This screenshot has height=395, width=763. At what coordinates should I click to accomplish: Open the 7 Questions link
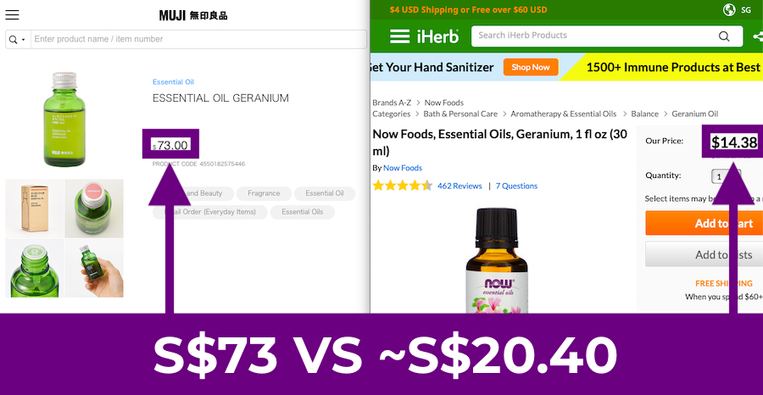tap(516, 186)
